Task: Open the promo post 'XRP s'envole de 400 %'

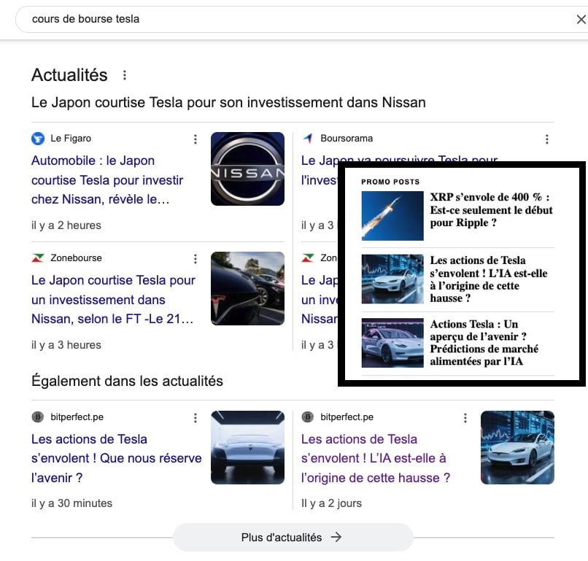Action: [x=491, y=210]
